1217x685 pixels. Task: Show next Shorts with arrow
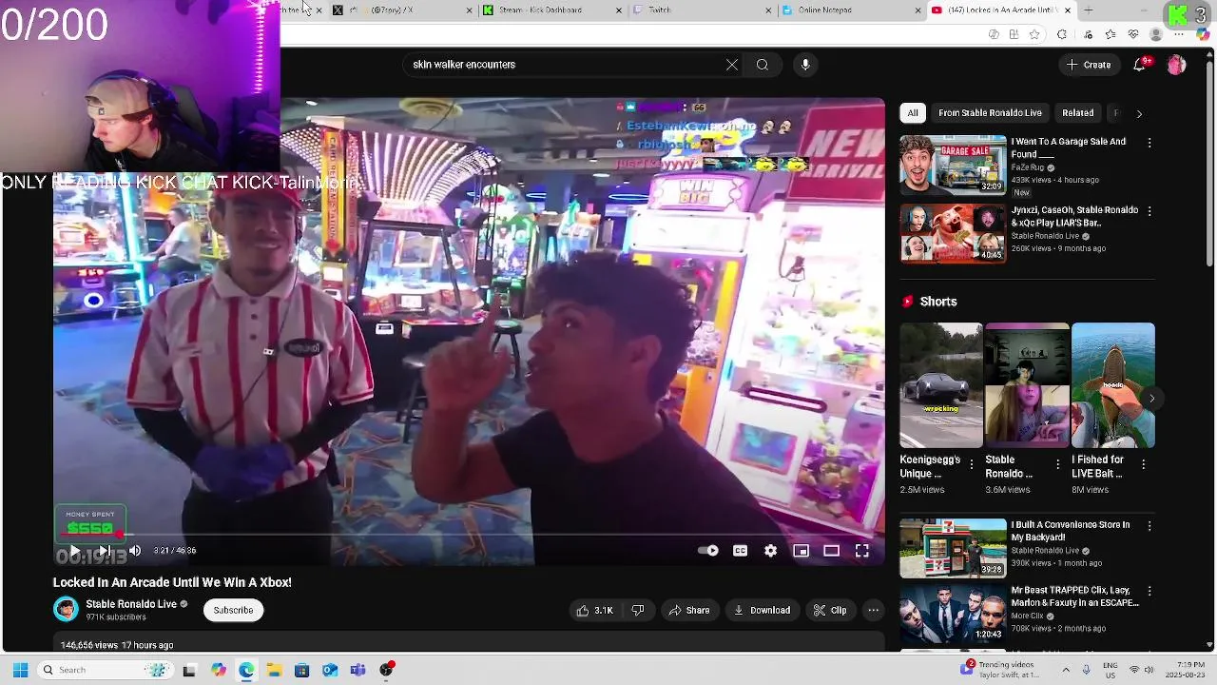coord(1151,399)
